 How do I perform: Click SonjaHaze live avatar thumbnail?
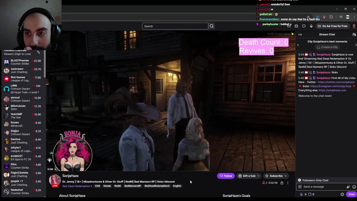point(55,180)
